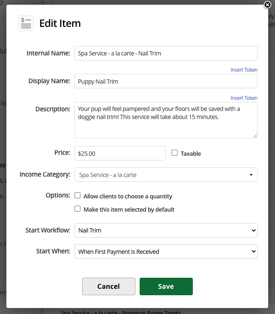Click the Premium Puppy Treats row behind dialog
This screenshot has height=314, width=275.
[120, 312]
